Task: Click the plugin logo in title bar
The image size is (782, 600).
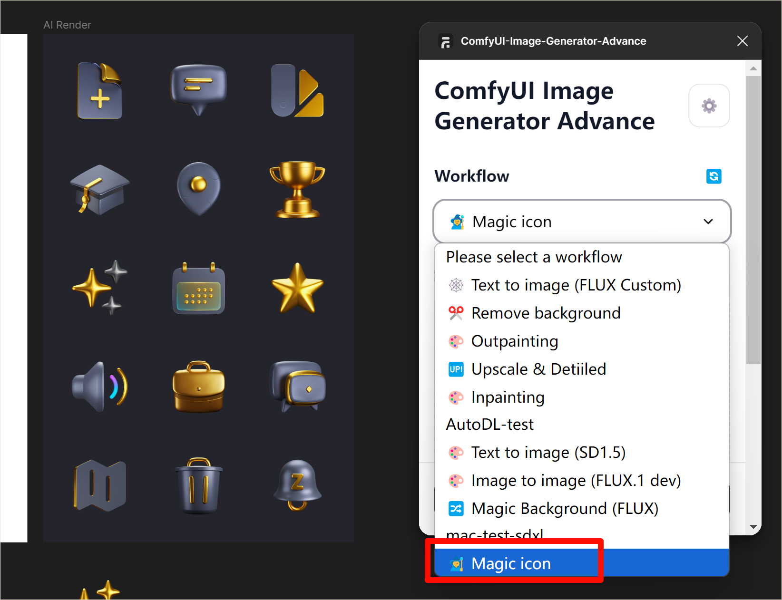Action: click(445, 41)
